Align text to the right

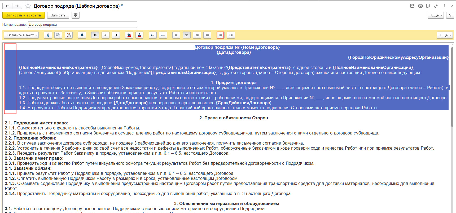197,35
